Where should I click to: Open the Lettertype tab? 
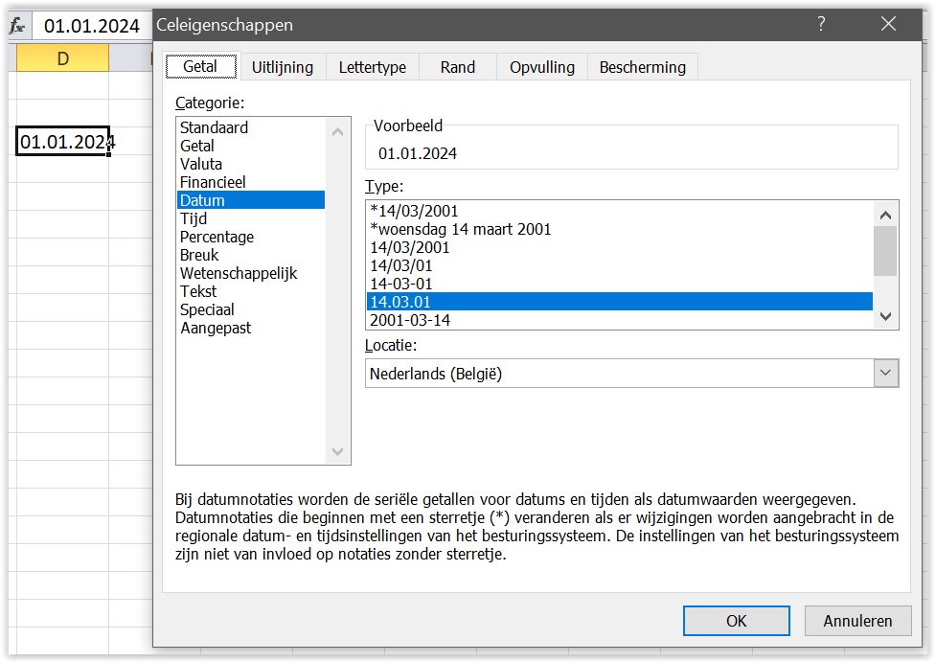(373, 67)
